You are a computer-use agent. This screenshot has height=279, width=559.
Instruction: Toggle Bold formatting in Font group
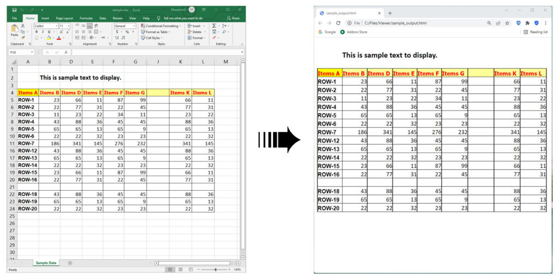click(x=36, y=32)
